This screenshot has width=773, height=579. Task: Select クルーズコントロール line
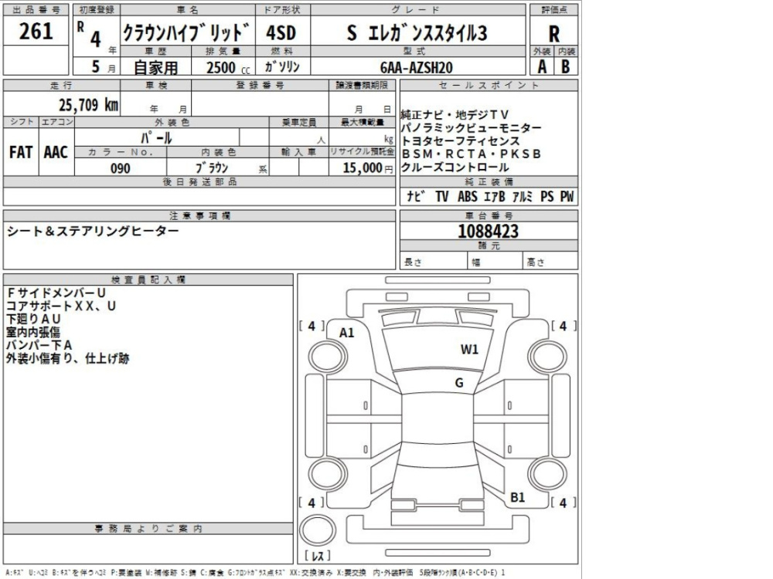[455, 168]
